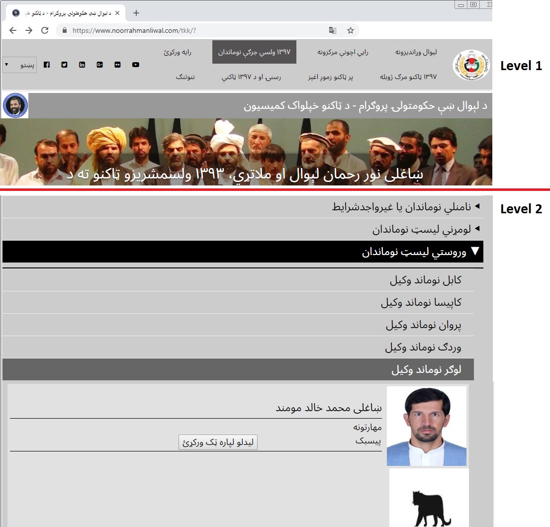
Task: Open the Google Plus social icon
Action: pyautogui.click(x=100, y=65)
